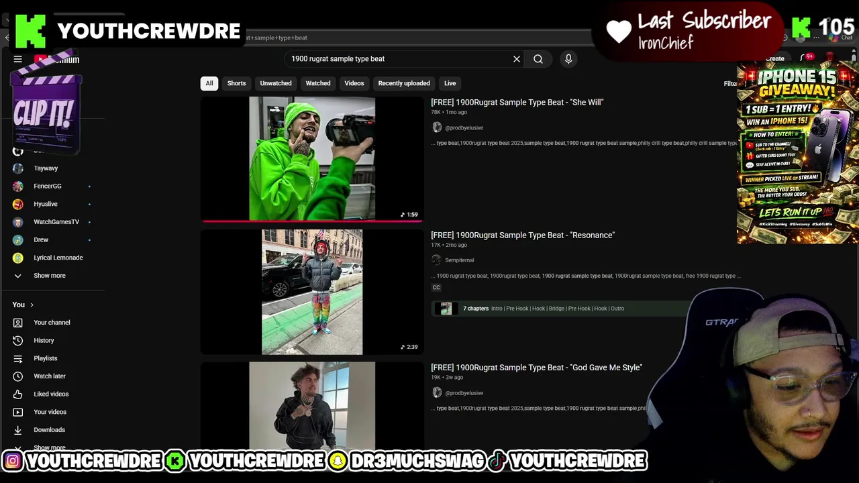Open Your channel in the sidebar
The width and height of the screenshot is (859, 483).
(x=52, y=323)
